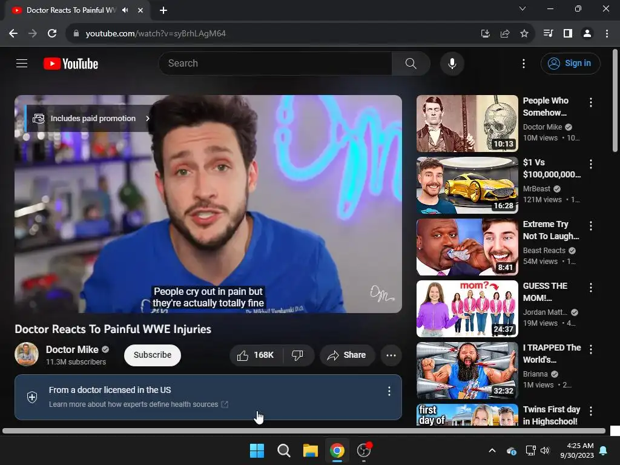
Task: Go back in browser history
Action: point(13,34)
